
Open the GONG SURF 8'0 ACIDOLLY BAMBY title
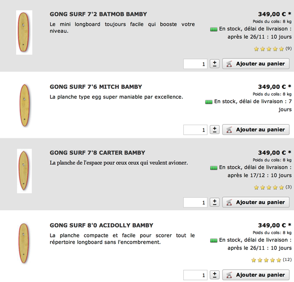coord(101,225)
